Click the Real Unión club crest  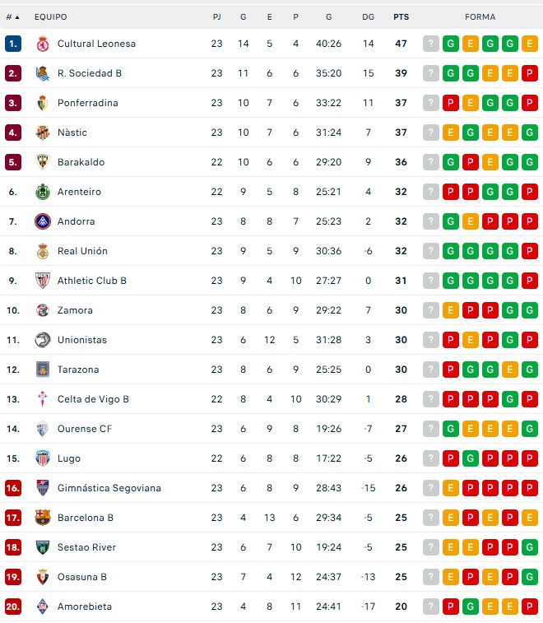pyautogui.click(x=43, y=251)
